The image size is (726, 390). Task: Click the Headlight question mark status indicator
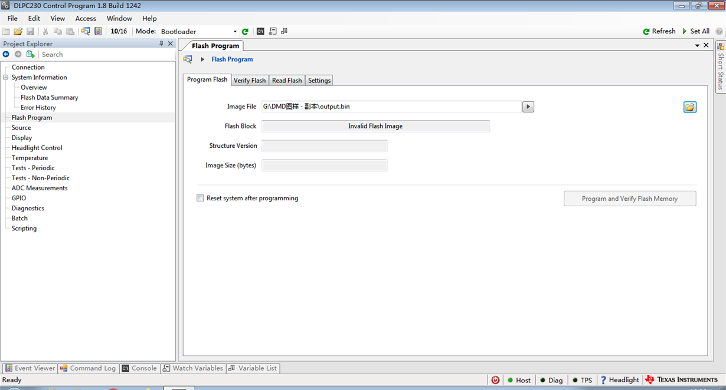click(x=620, y=380)
